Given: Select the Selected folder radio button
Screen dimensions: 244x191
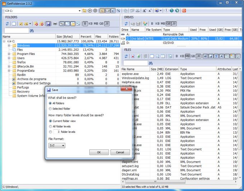Looking at the screenshot, I should click(x=50, y=109).
